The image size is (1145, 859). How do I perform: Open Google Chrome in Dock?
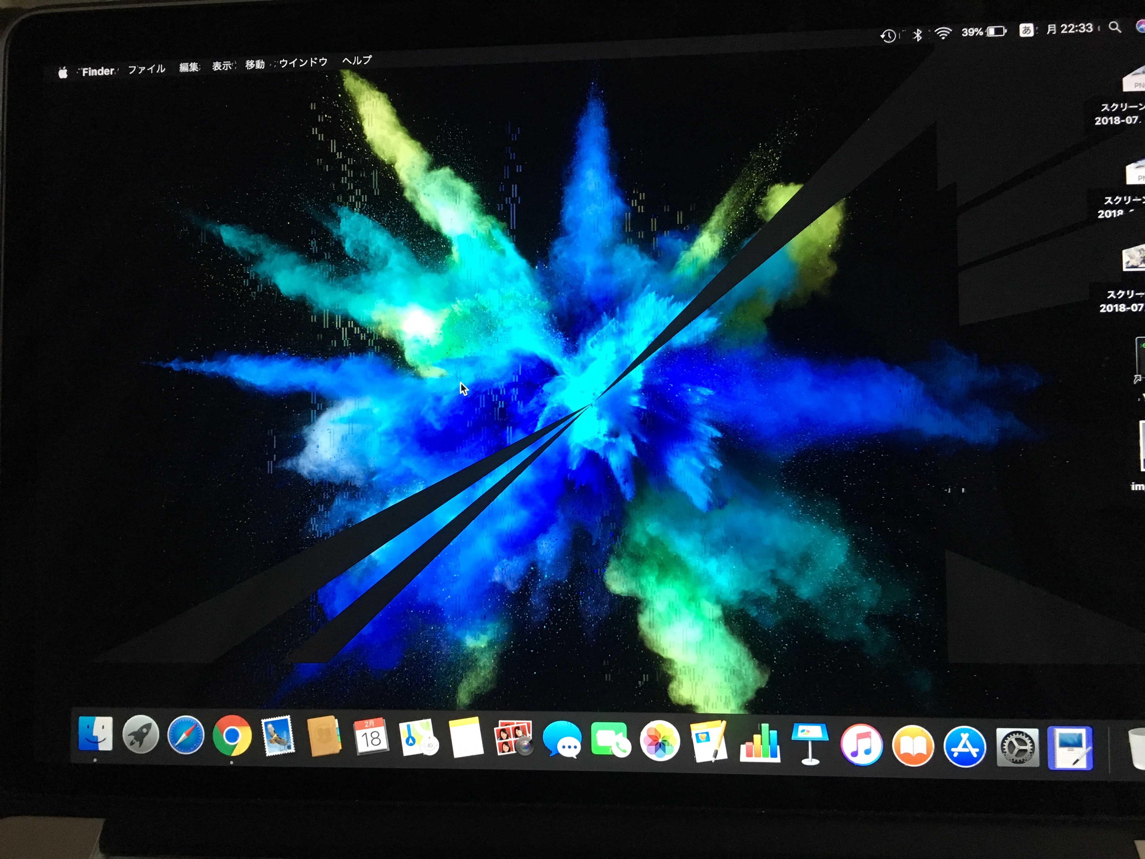point(232,736)
